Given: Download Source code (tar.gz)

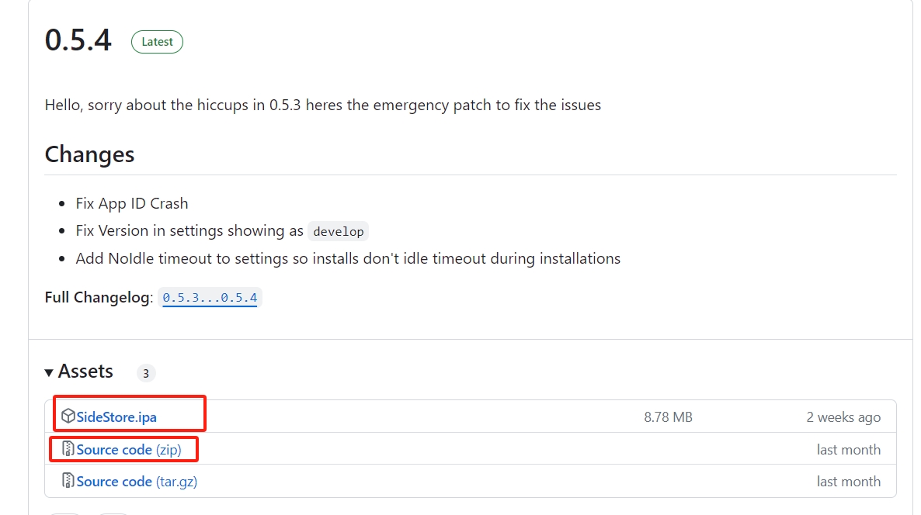Looking at the screenshot, I should [x=137, y=482].
